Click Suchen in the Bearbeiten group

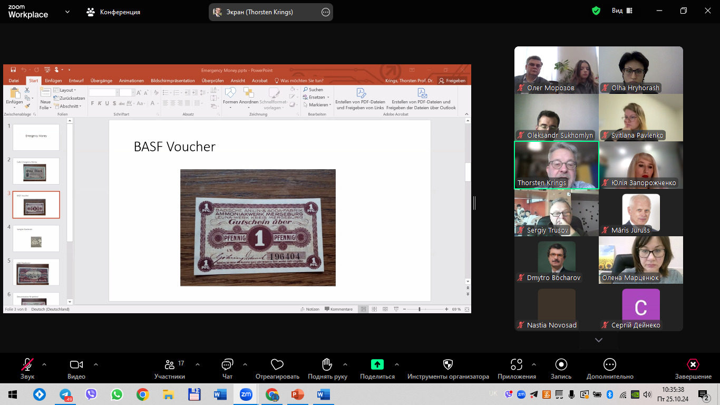(x=313, y=90)
